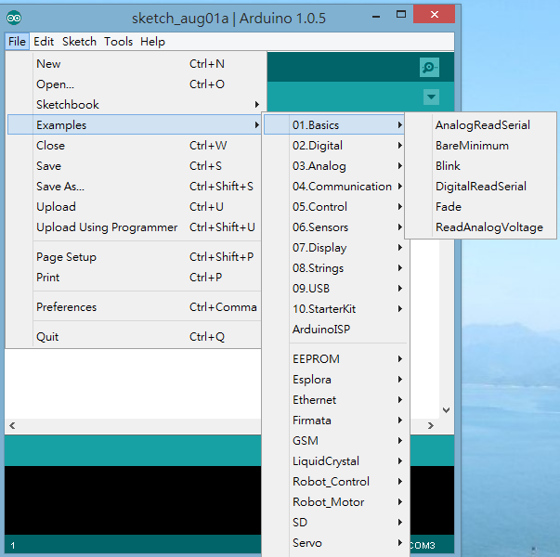Open the Sketch menu
Image resolution: width=560 pixels, height=557 pixels.
(x=79, y=42)
